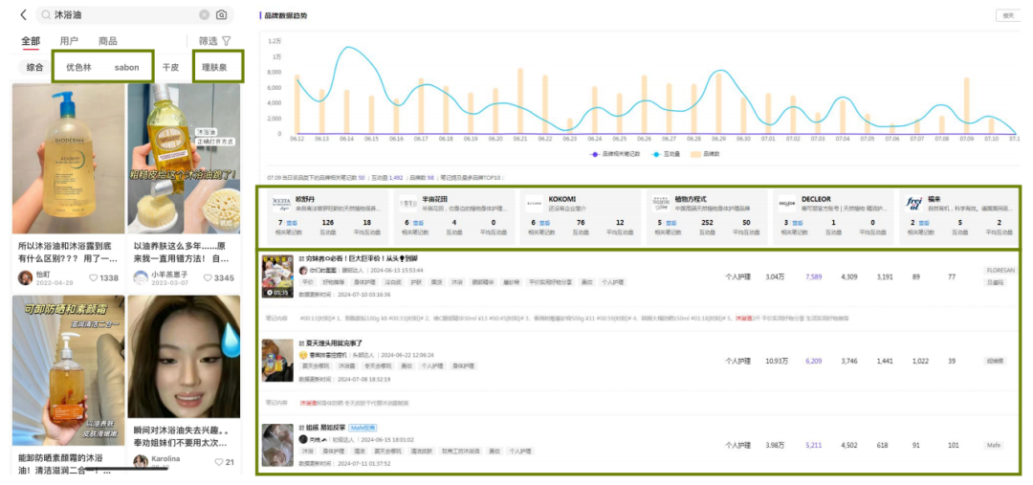Tap the heart on Karolina's post

[x=219, y=462]
